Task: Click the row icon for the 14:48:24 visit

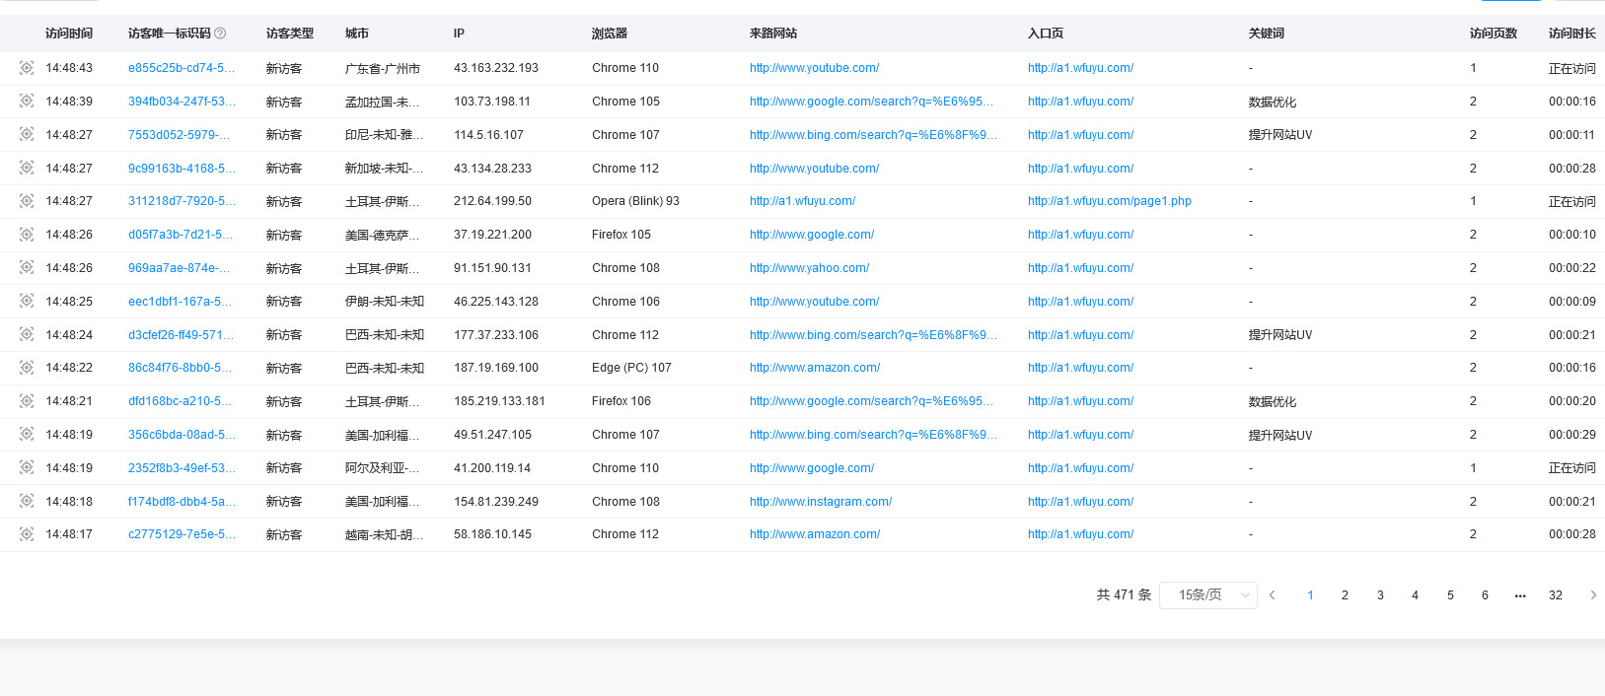Action: [x=27, y=335]
